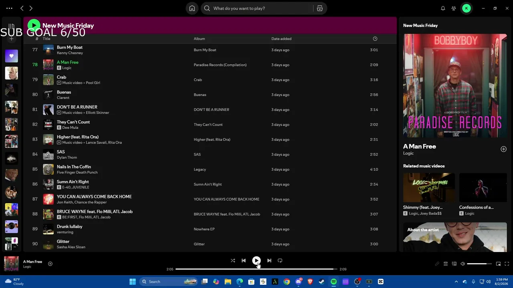The height and width of the screenshot is (288, 513).
Task: Show the Friend Activity panel
Action: pyautogui.click(x=454, y=8)
